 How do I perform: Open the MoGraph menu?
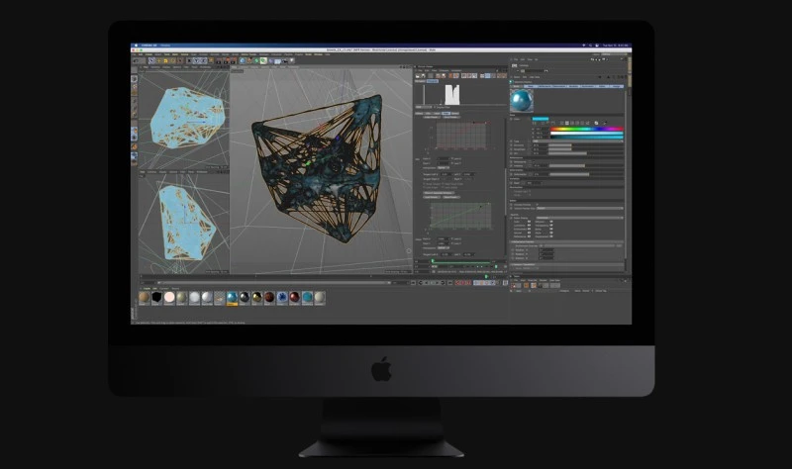(x=264, y=54)
